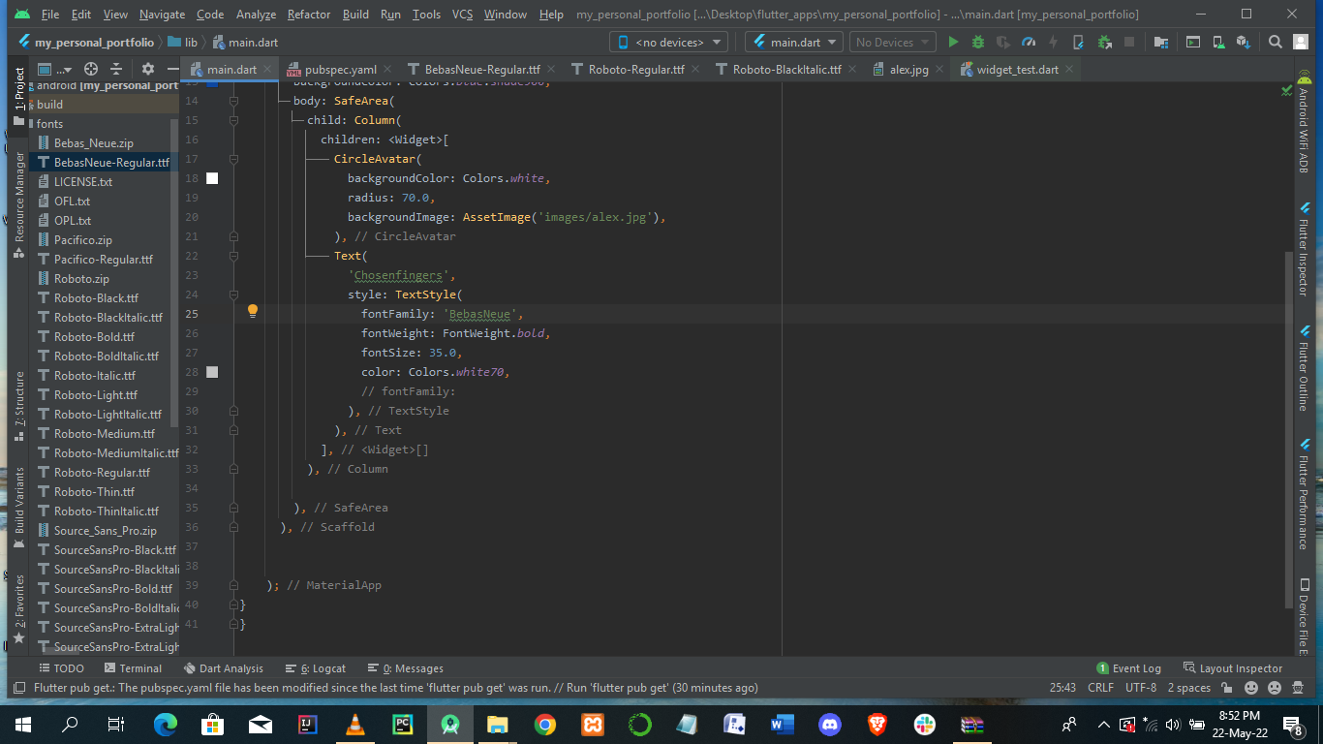
Task: Collapse code fold at line 17 CircleAvatar
Action: click(x=233, y=159)
